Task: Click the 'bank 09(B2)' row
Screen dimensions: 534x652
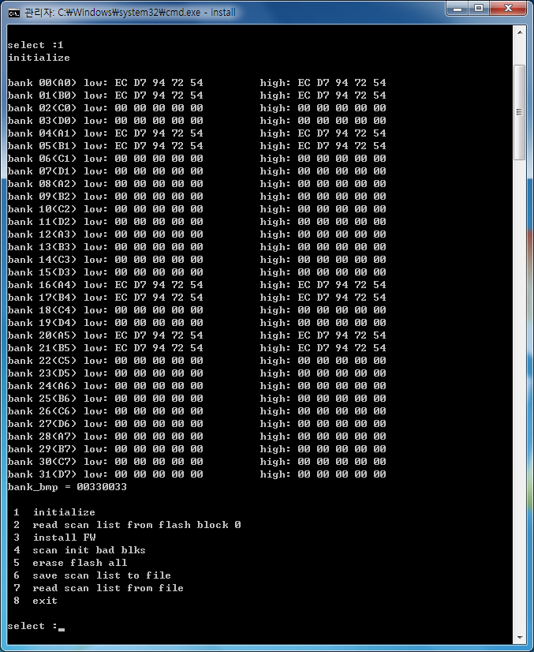Action: coord(196,197)
